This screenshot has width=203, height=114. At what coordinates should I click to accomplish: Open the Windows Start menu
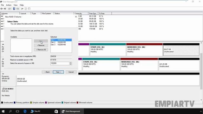3,111
